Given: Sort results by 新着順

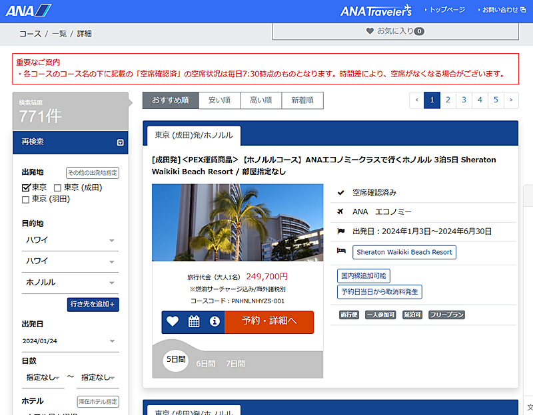Looking at the screenshot, I should [x=302, y=100].
